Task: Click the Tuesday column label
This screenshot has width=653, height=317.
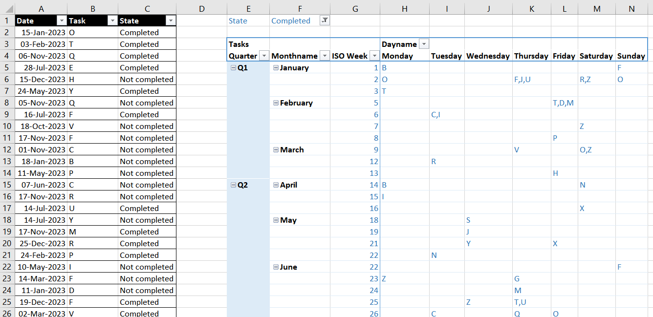Action: (x=446, y=56)
